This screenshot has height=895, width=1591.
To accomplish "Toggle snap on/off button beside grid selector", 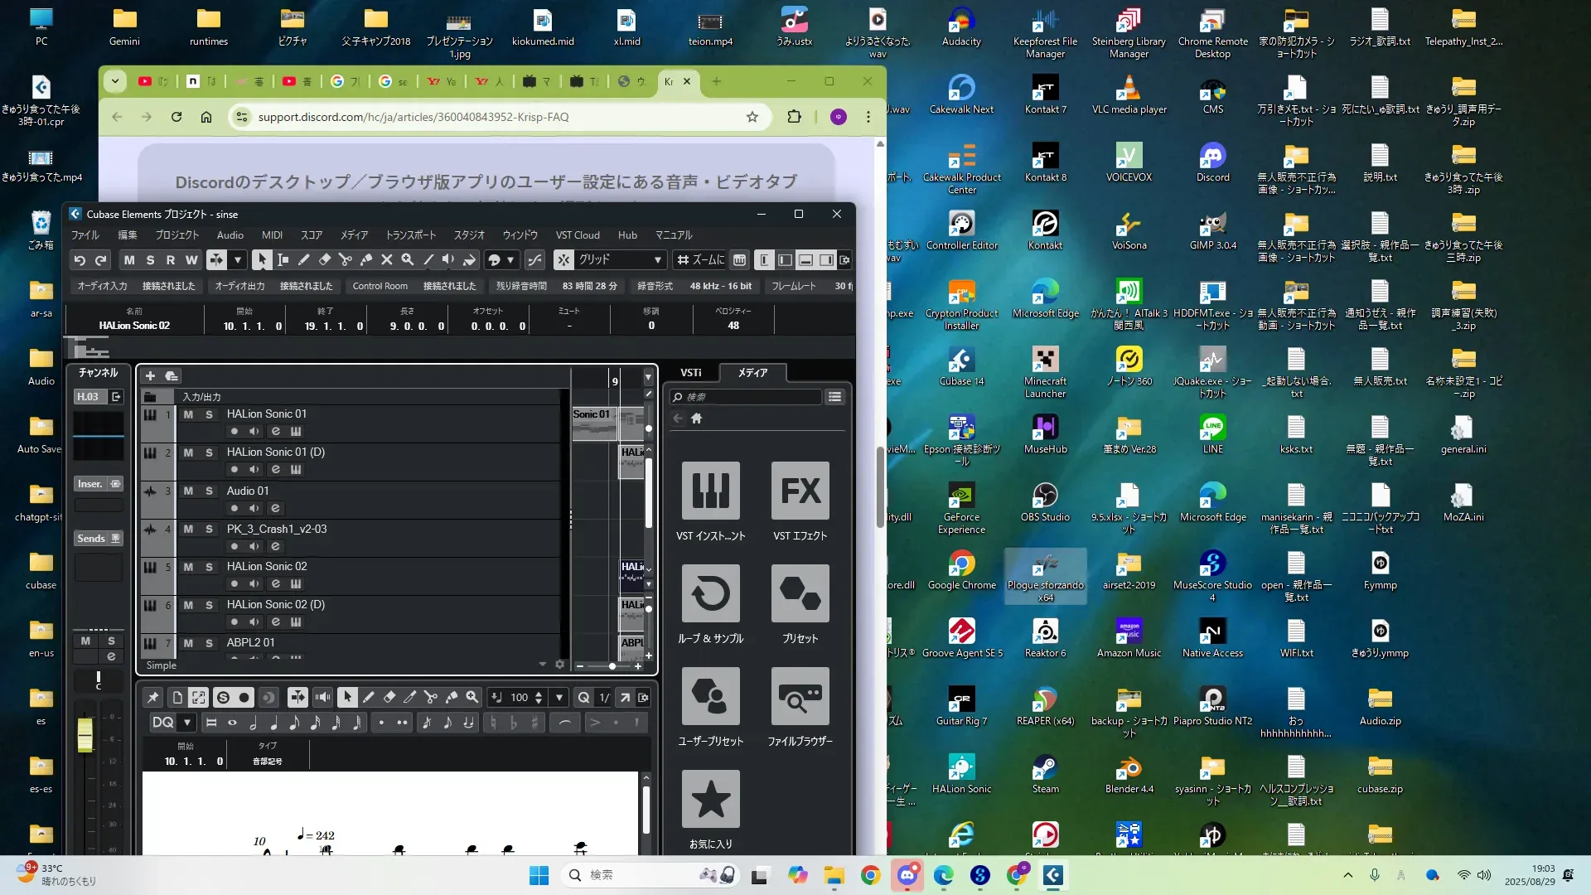I will pos(563,260).
